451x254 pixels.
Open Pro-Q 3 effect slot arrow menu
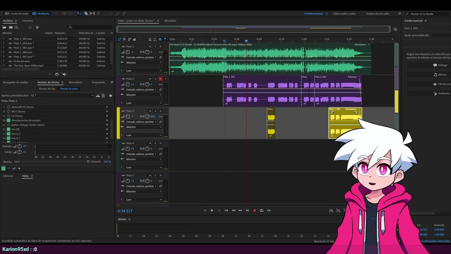pos(107,134)
